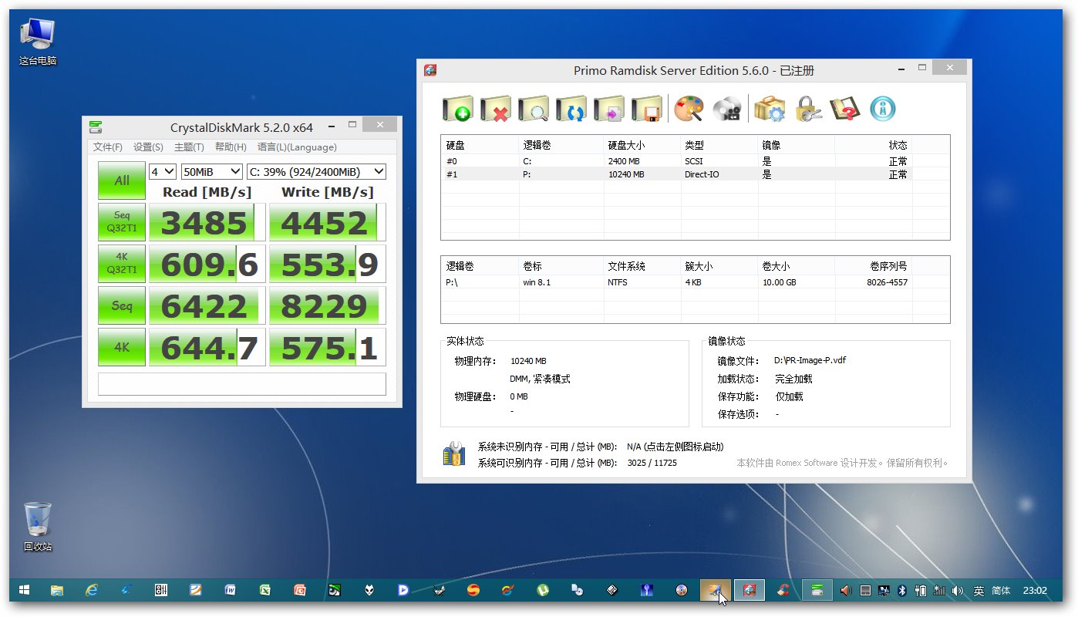Viewport: 1078px width, 617px height.
Task: Select the P:\ logical volume row
Action: click(x=676, y=282)
